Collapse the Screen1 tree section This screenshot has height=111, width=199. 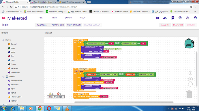point(3,77)
